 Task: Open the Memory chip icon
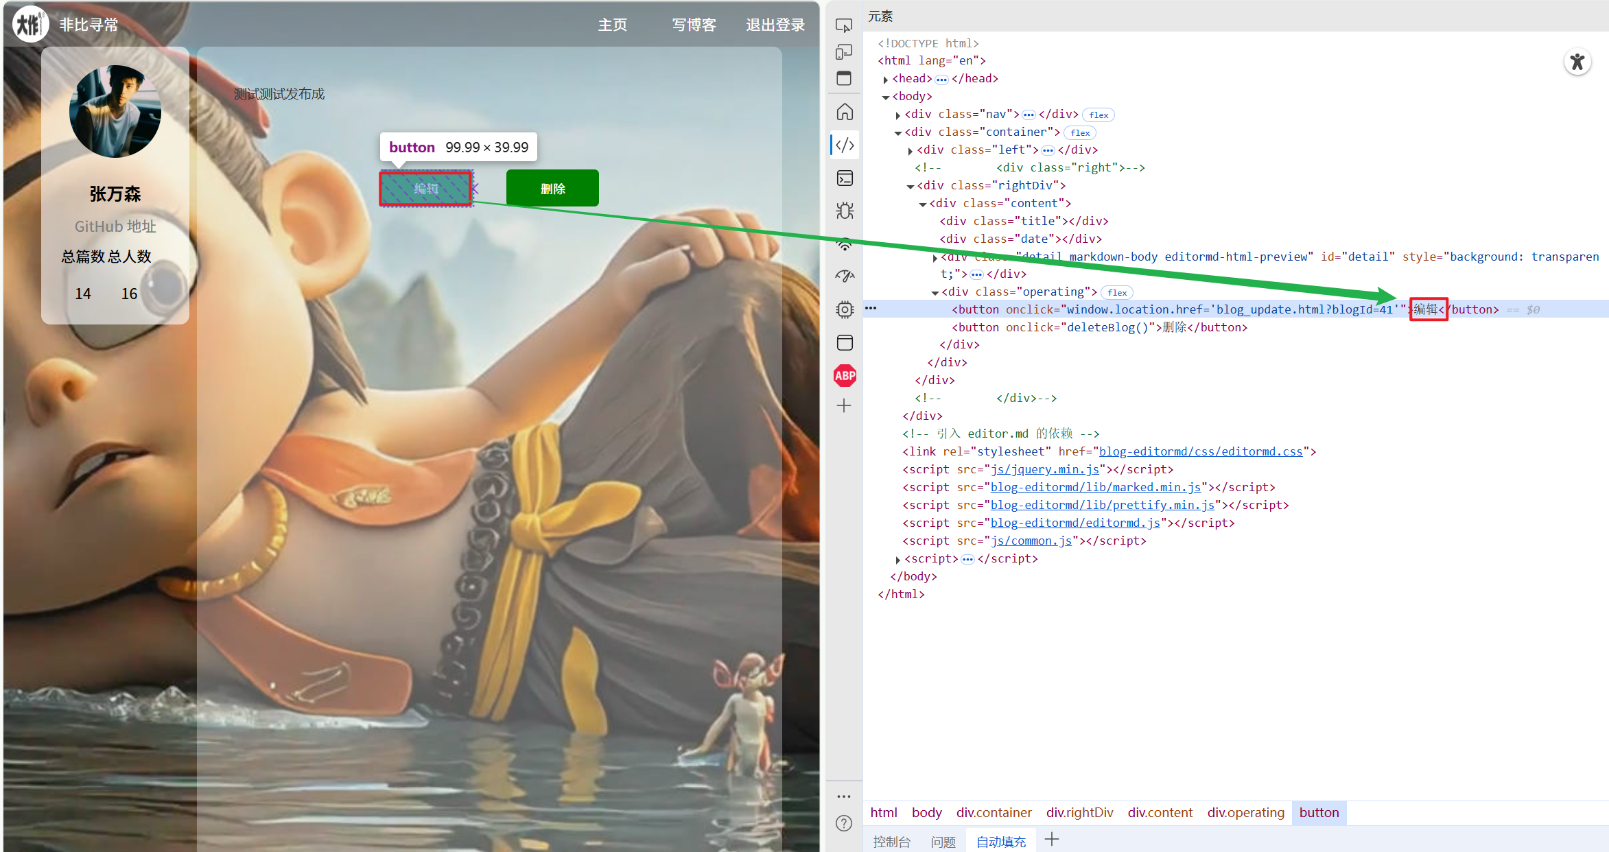(845, 309)
